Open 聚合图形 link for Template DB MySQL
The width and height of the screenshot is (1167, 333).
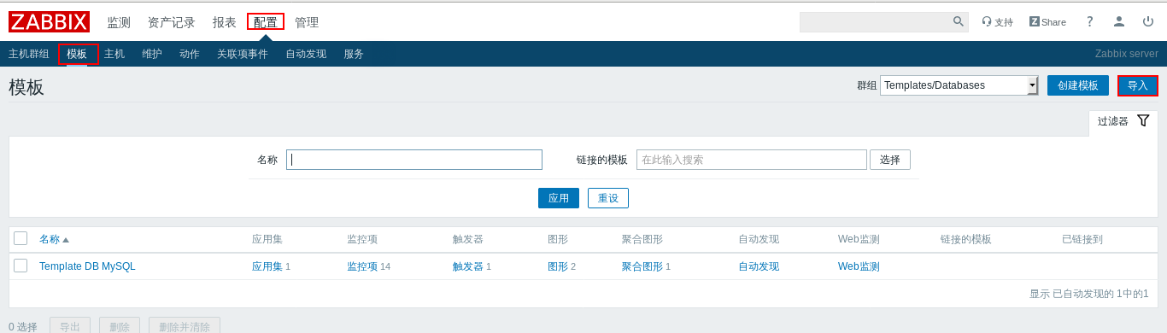642,266
